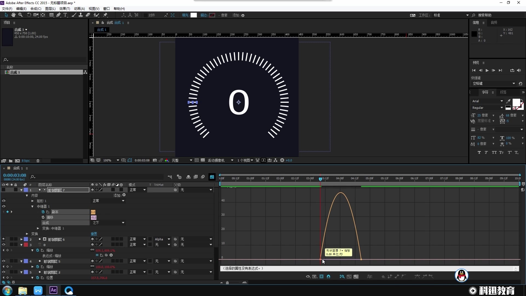Hide layer 形状图层 5 with eye icon
The image size is (526, 296).
pos(4,261)
